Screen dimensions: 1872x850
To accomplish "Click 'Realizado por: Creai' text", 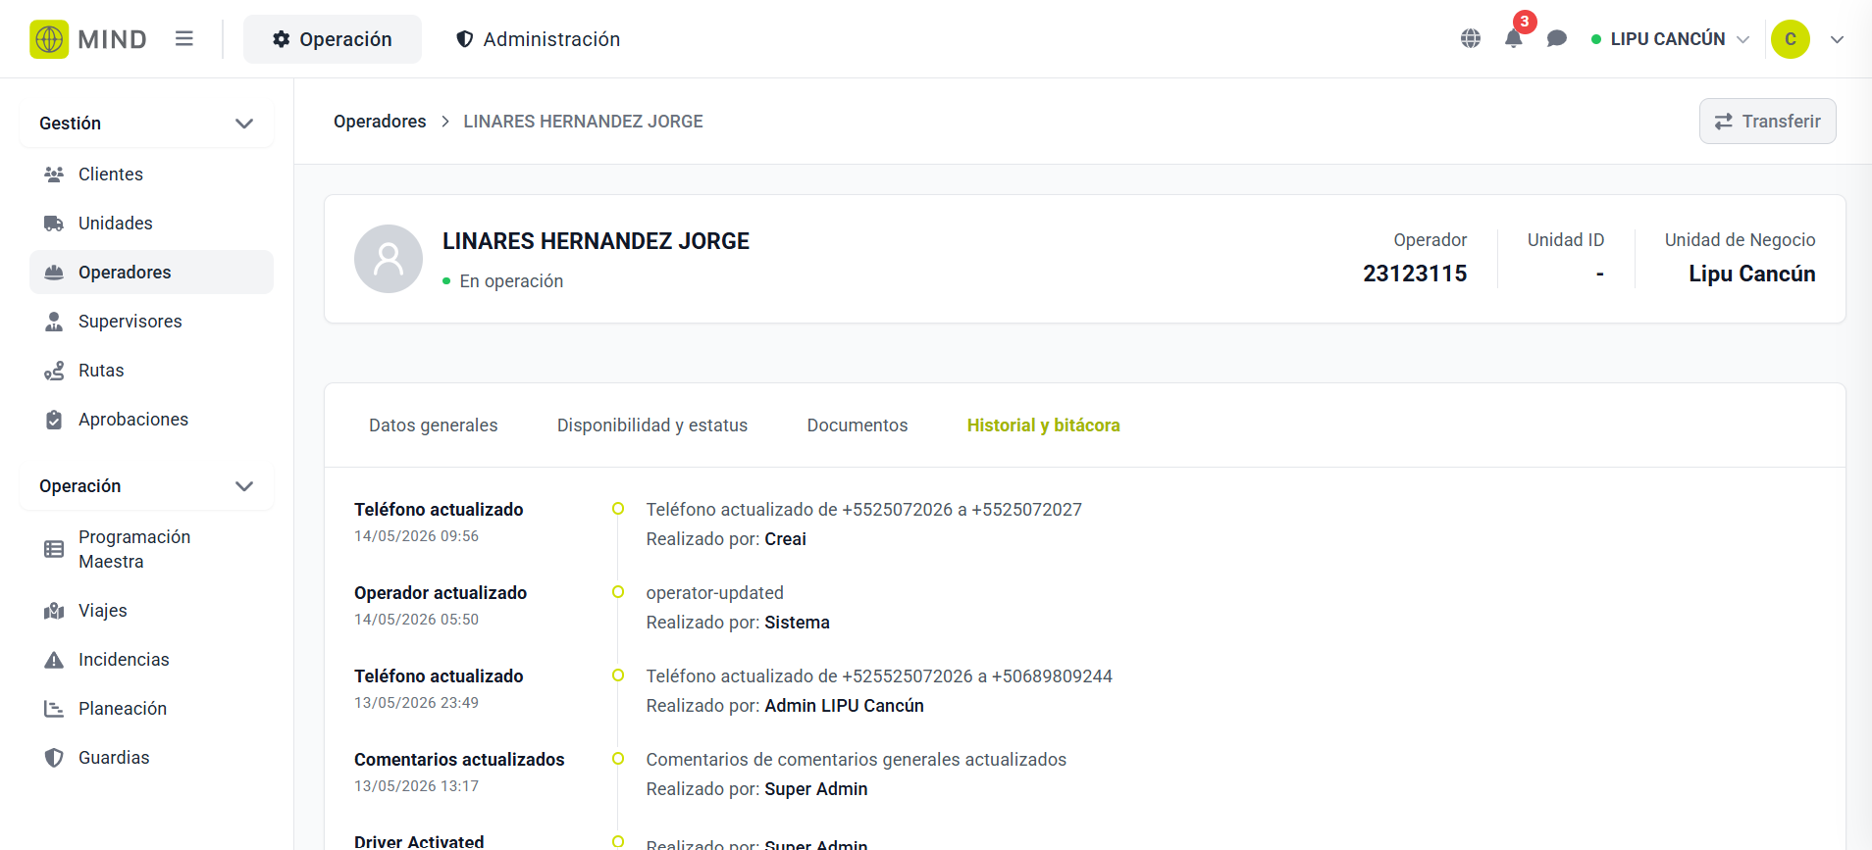I will click(726, 539).
